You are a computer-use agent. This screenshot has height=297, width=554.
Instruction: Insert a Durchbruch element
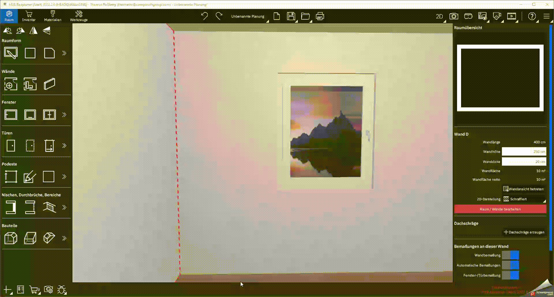click(30, 207)
